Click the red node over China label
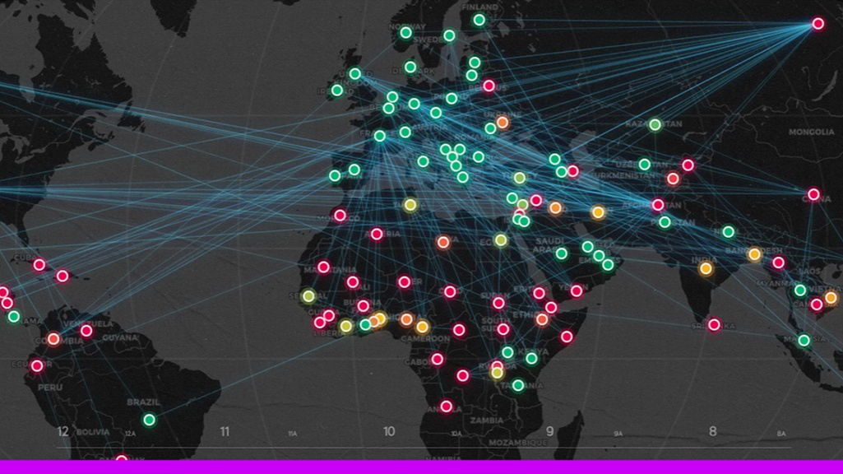This screenshot has width=843, height=474. pyautogui.click(x=813, y=194)
